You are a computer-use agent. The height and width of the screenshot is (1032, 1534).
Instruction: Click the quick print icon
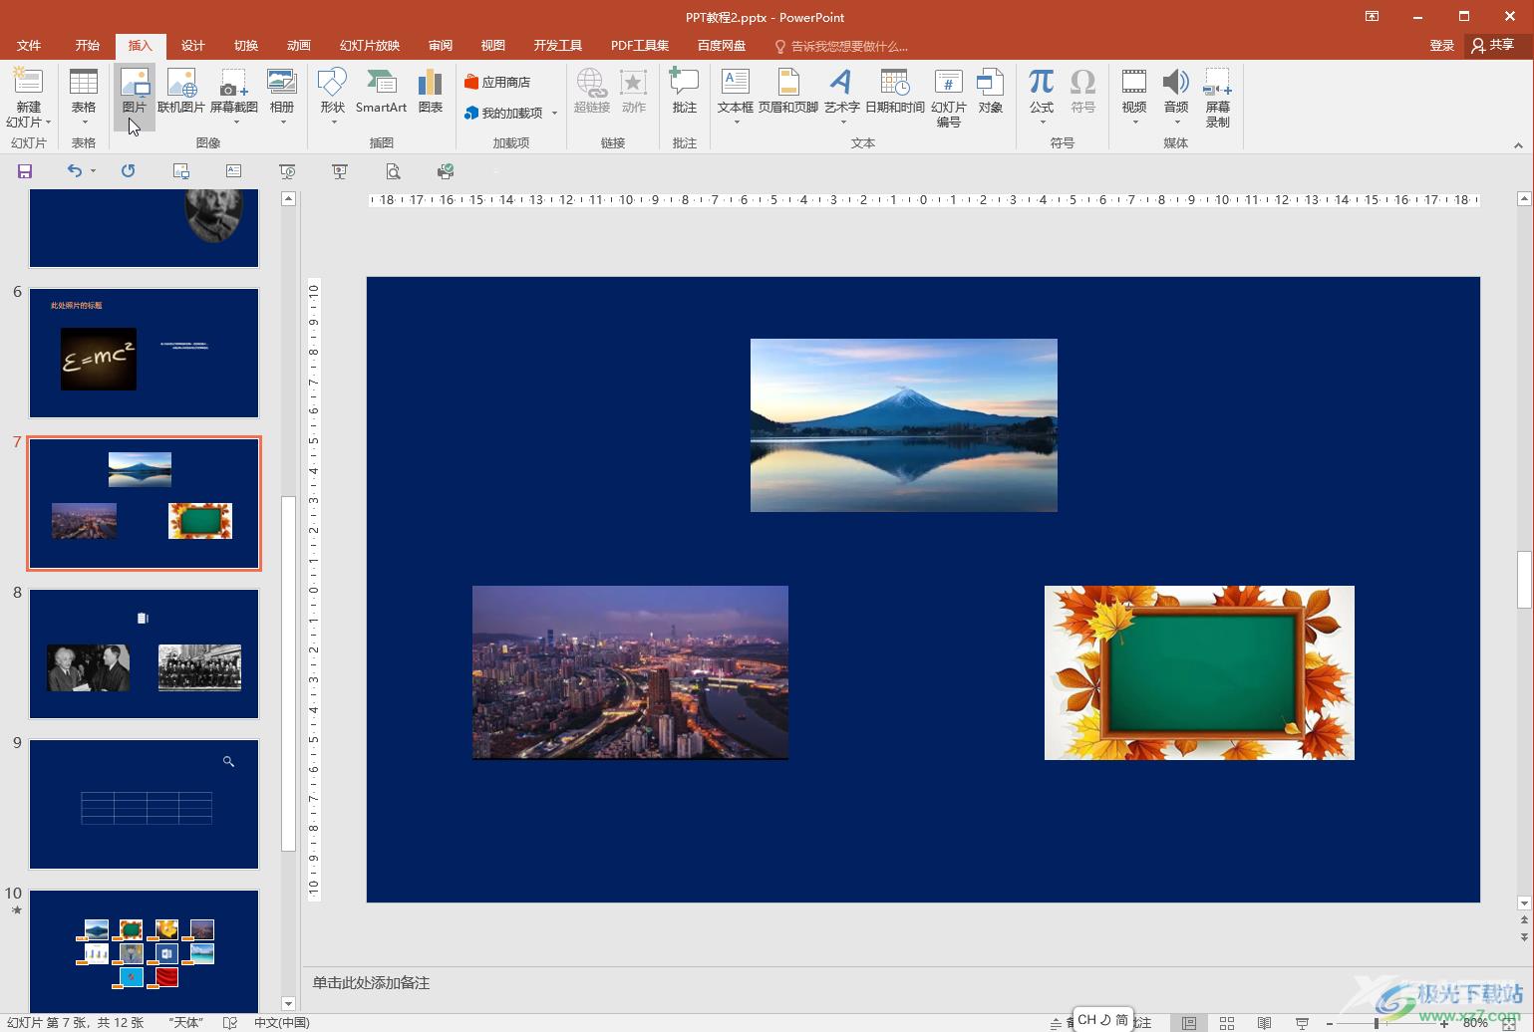pyautogui.click(x=446, y=171)
